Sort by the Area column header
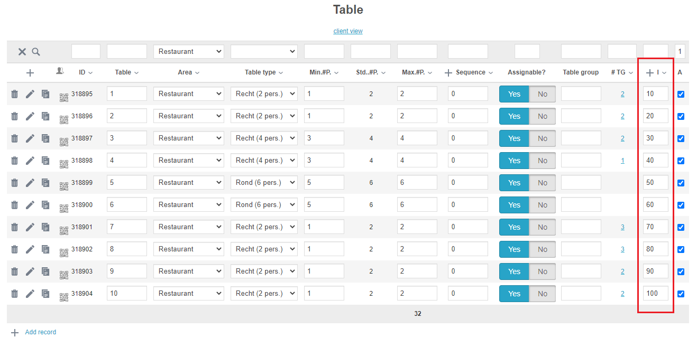Image resolution: width=697 pixels, height=347 pixels. [x=189, y=73]
